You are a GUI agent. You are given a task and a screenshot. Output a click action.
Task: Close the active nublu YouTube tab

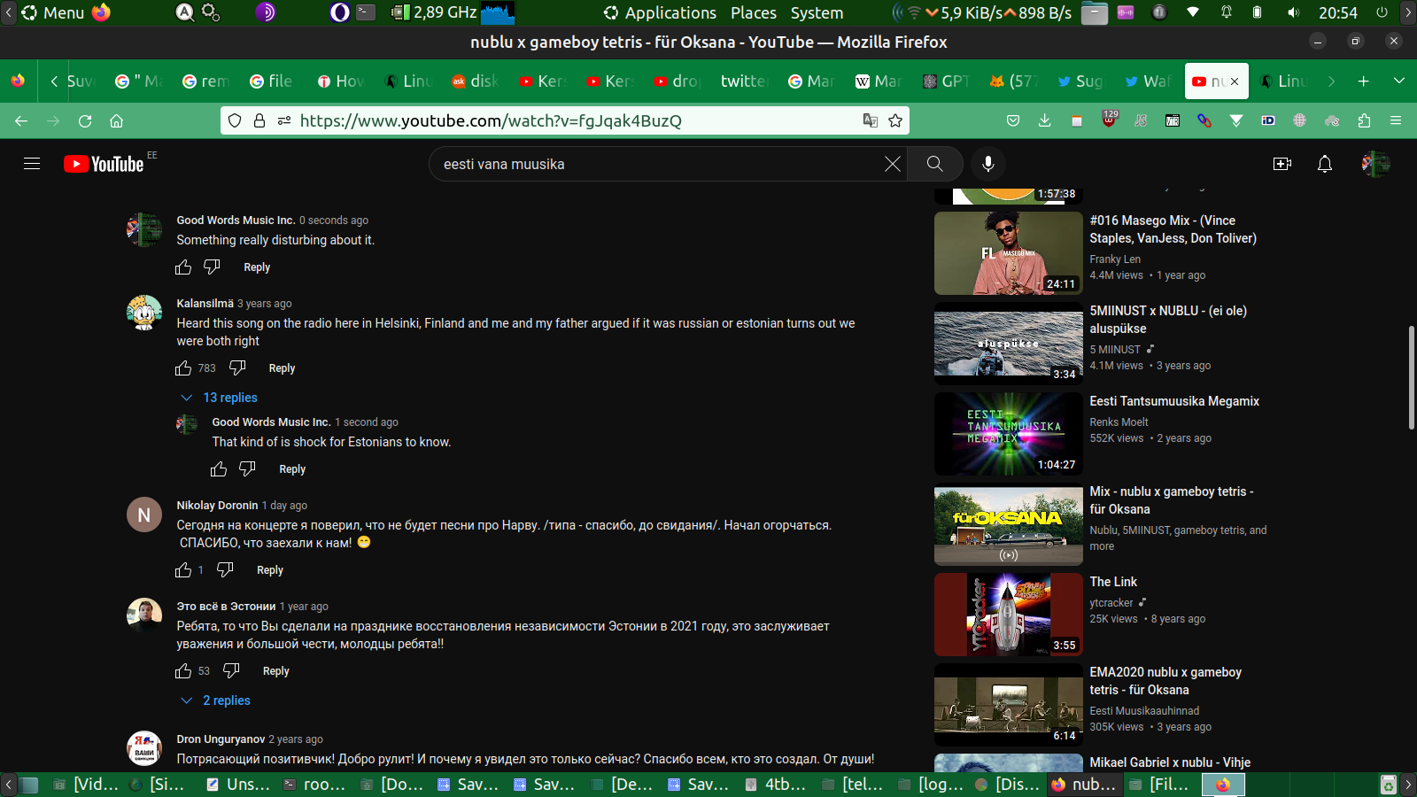coord(1235,81)
